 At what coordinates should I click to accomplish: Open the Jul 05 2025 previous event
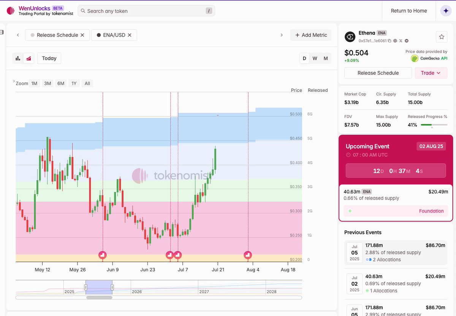point(396,253)
